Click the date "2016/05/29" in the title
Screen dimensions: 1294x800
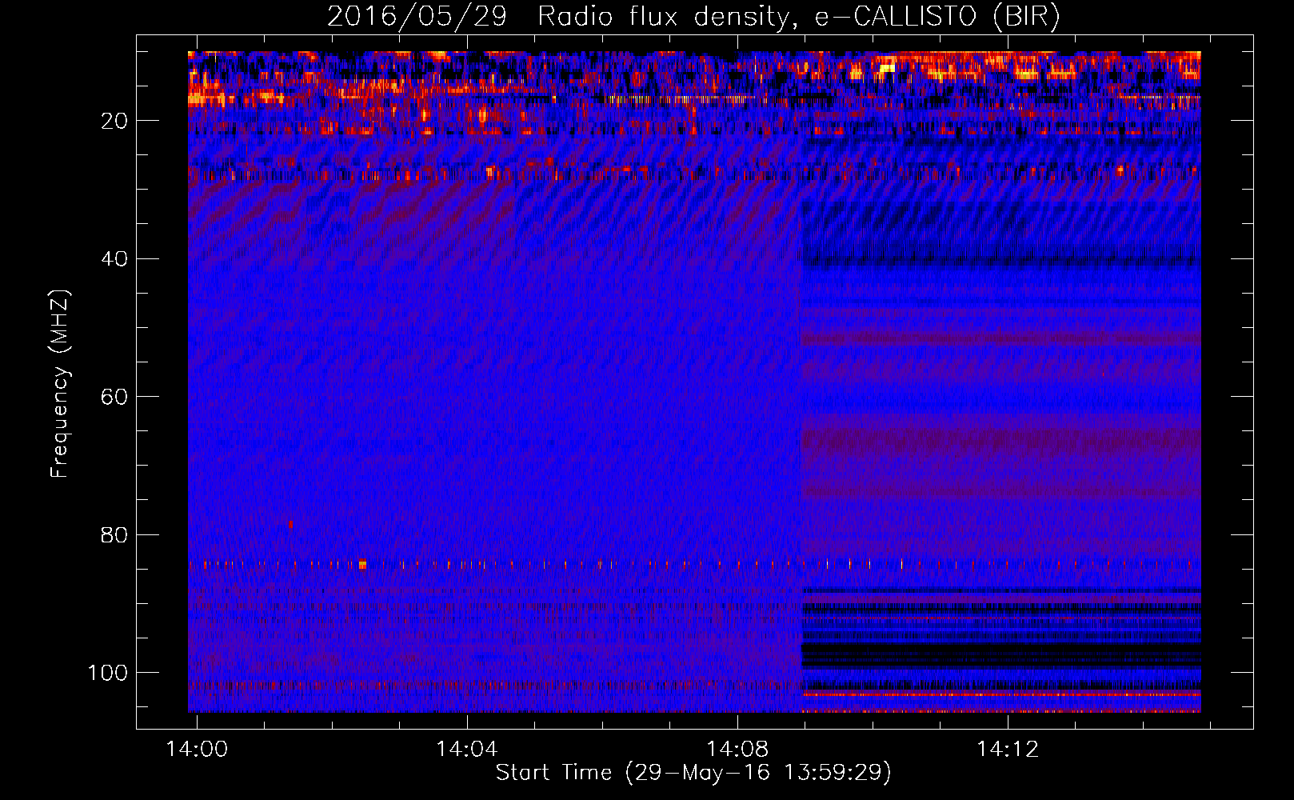pyautogui.click(x=417, y=17)
